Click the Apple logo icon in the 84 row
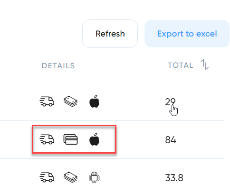The height and width of the screenshot is (184, 230). [x=95, y=139]
